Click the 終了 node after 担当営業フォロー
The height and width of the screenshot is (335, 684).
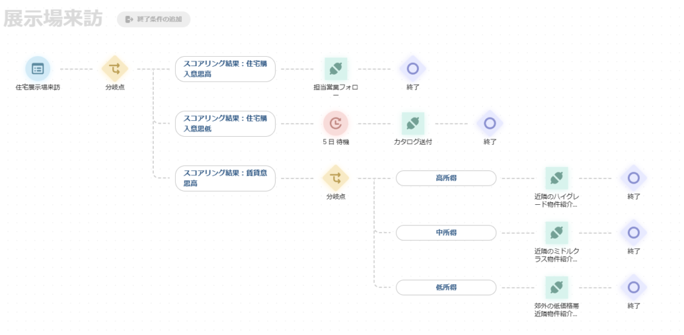(x=413, y=69)
